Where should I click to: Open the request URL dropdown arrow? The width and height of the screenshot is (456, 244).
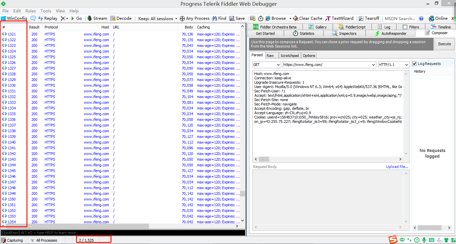[x=373, y=65]
